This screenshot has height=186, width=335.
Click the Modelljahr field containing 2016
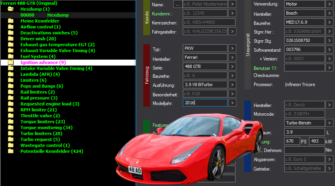(205, 103)
